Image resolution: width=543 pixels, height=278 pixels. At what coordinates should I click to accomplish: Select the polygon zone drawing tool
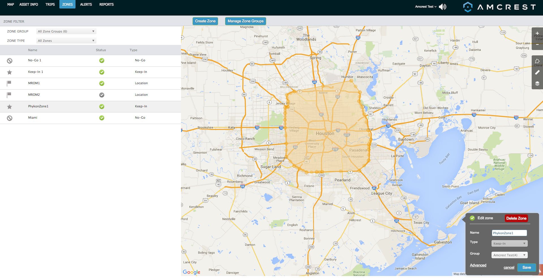point(537,61)
